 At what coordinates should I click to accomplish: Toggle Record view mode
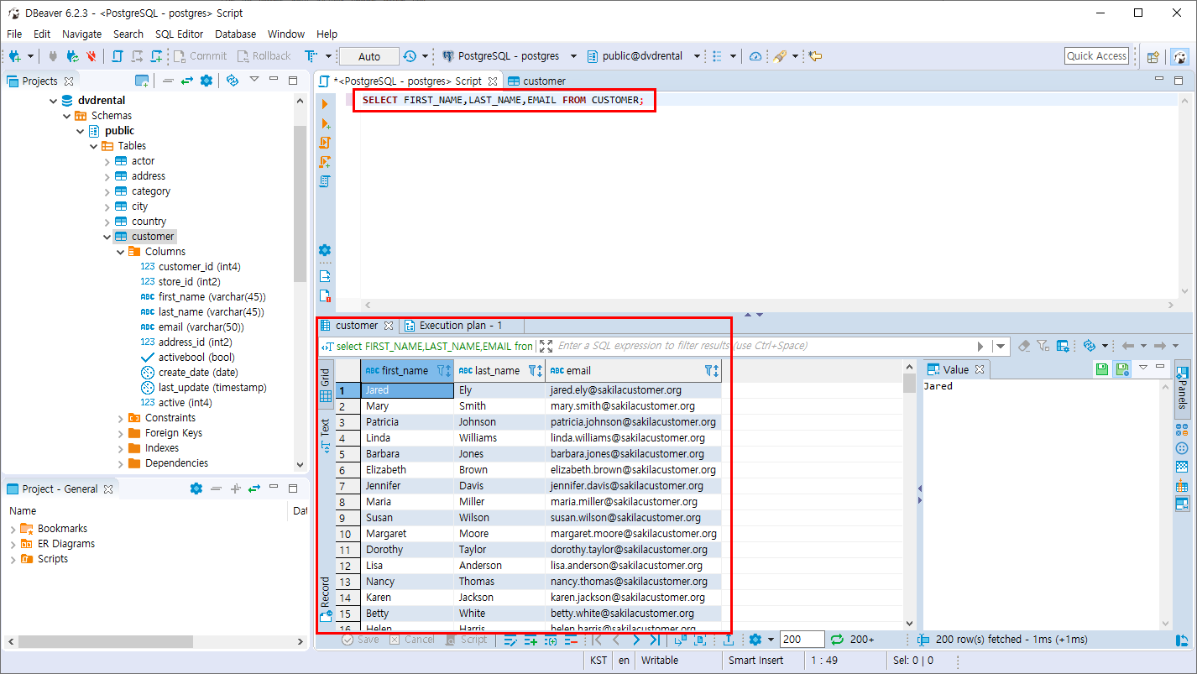[326, 598]
